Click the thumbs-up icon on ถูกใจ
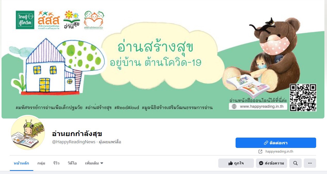The width and height of the screenshot is (327, 174). tap(231, 163)
